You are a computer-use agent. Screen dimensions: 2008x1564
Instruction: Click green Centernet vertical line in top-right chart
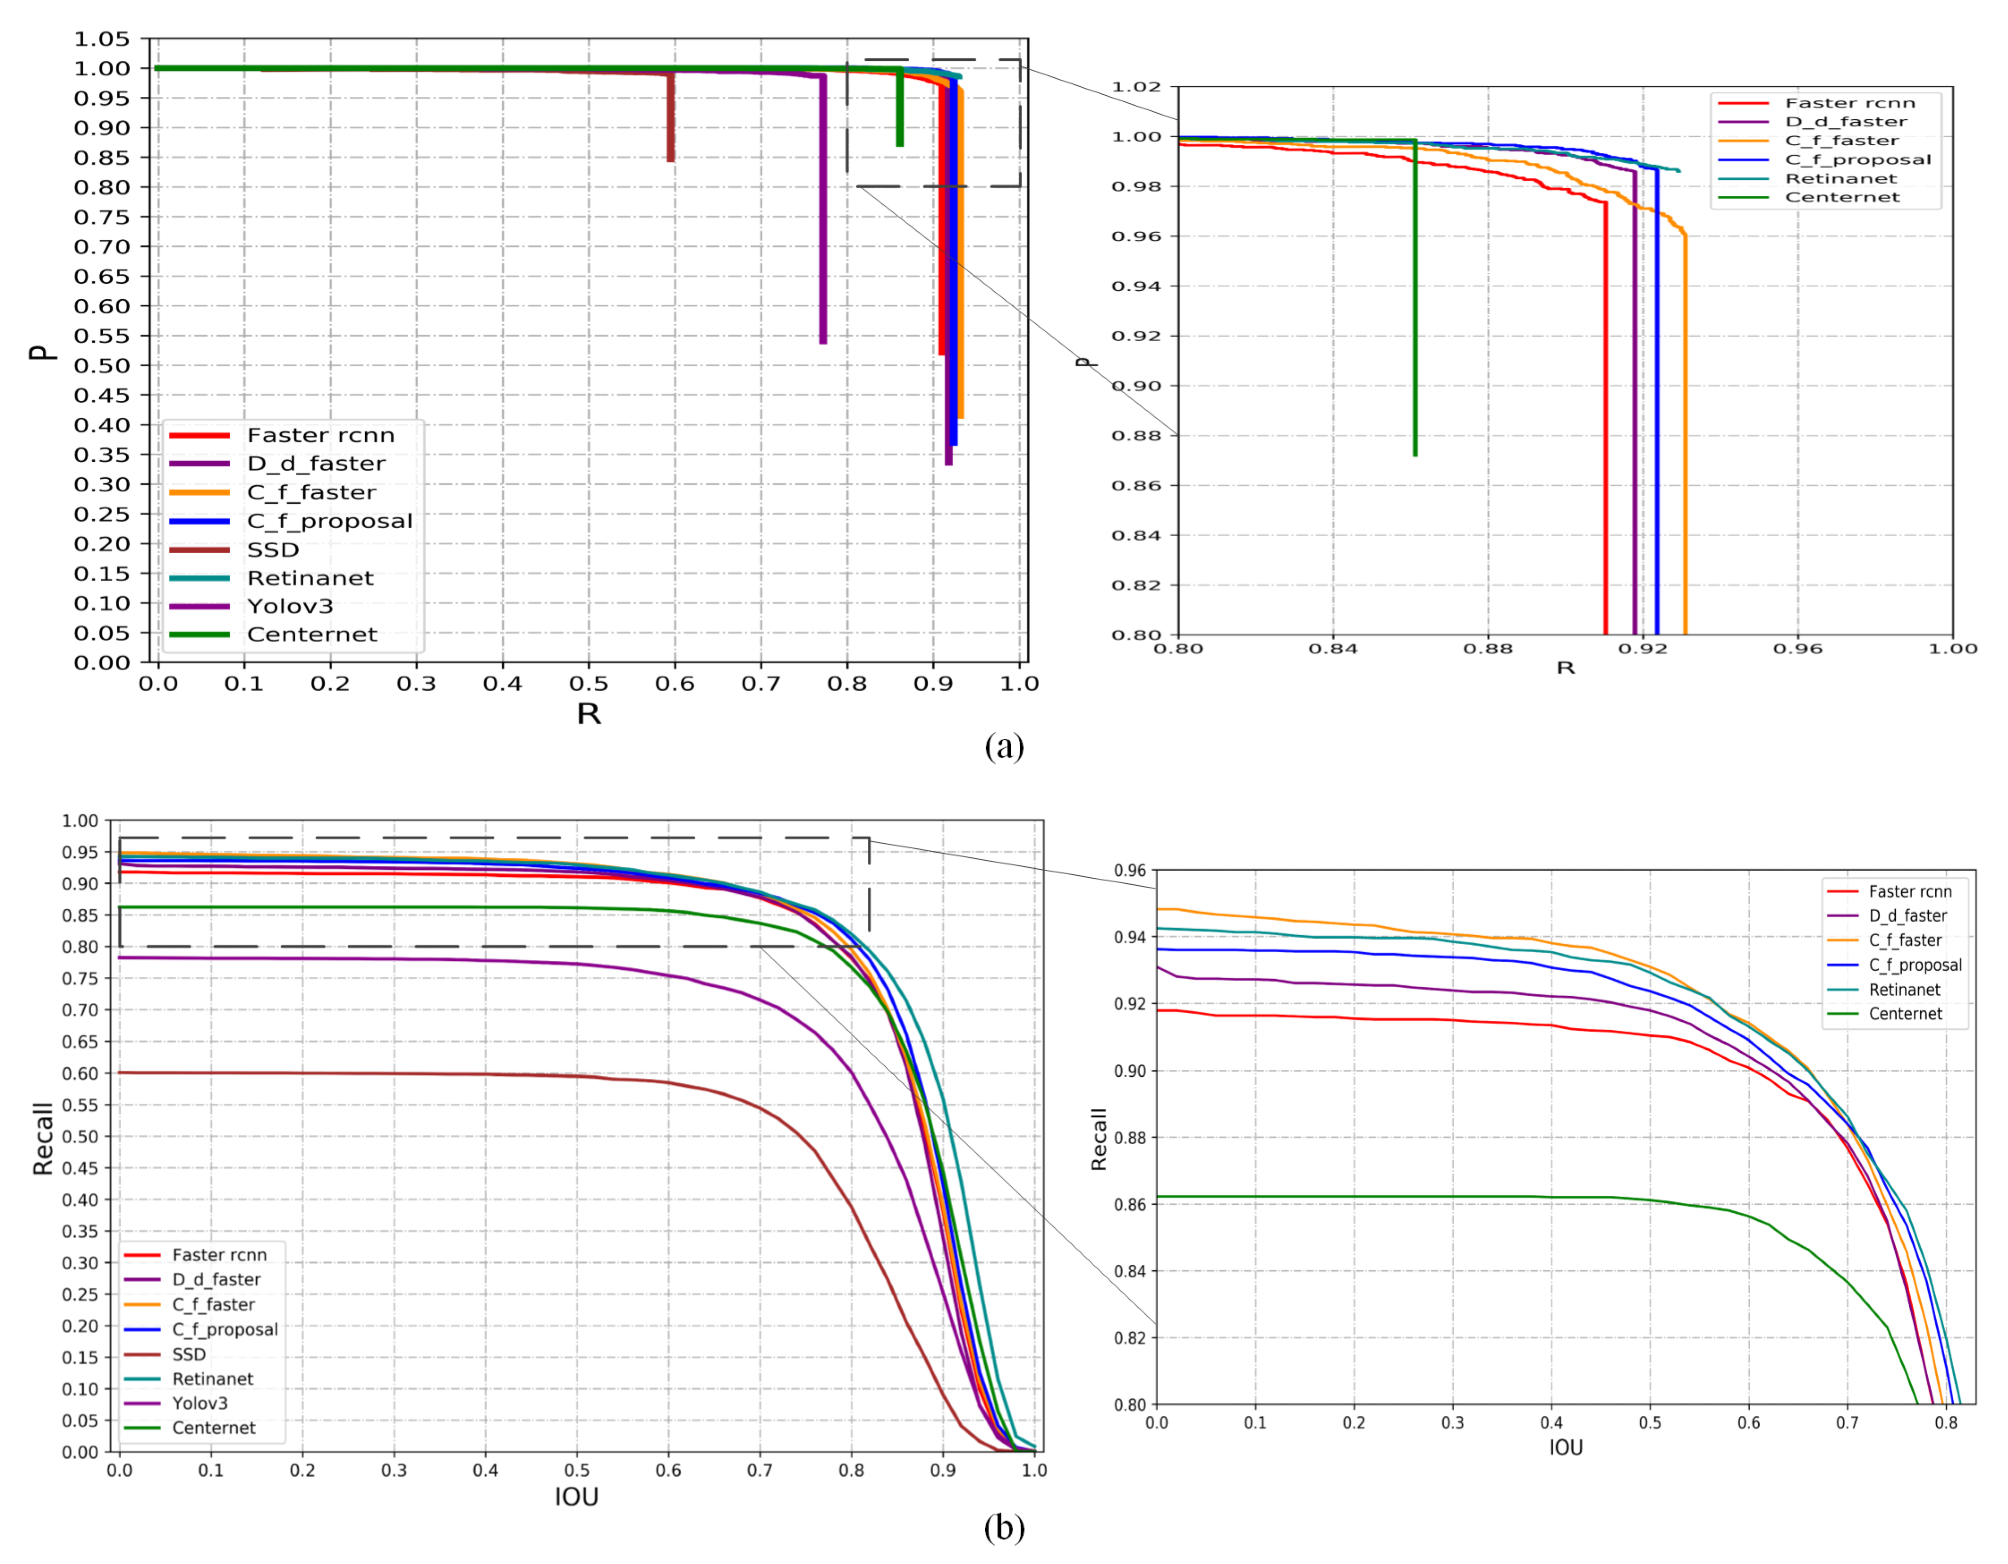pos(1415,322)
